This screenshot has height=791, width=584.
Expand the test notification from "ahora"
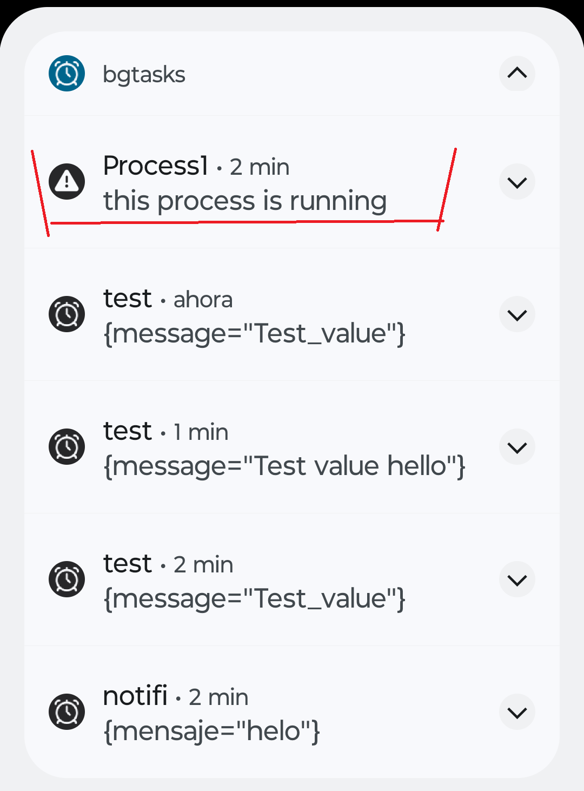[517, 314]
